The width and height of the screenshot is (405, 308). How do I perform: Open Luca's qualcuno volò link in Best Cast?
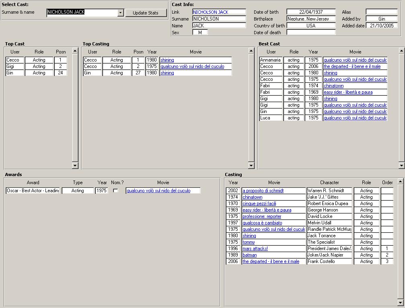click(x=355, y=118)
